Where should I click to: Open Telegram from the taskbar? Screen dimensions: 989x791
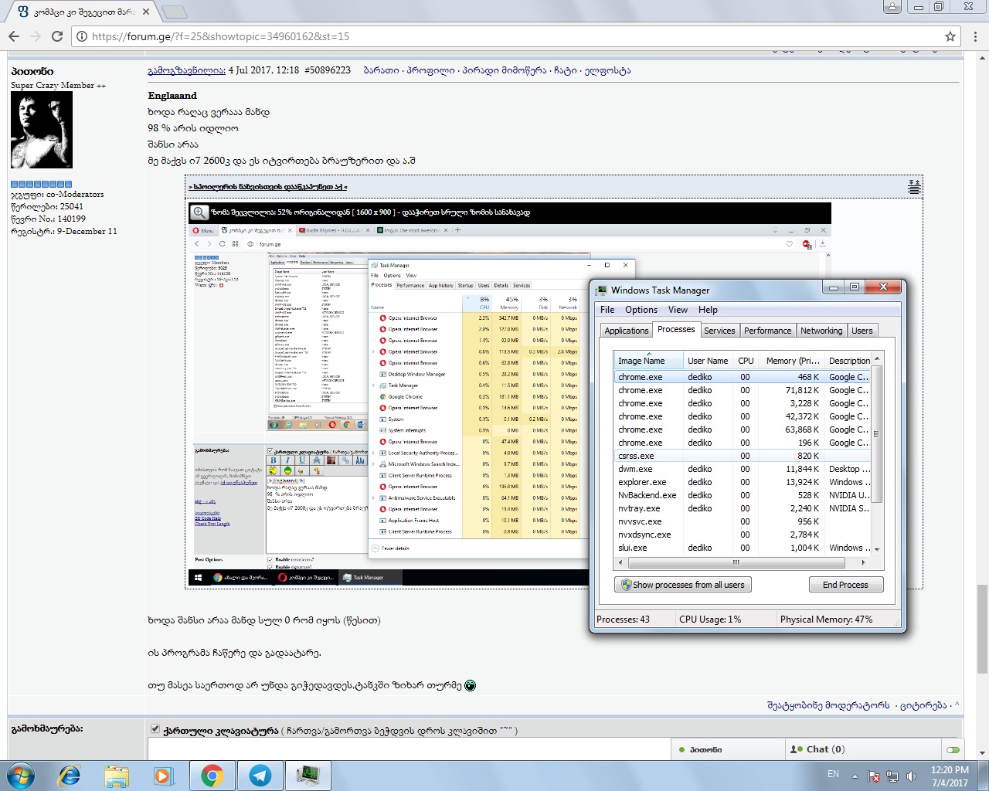pos(260,775)
